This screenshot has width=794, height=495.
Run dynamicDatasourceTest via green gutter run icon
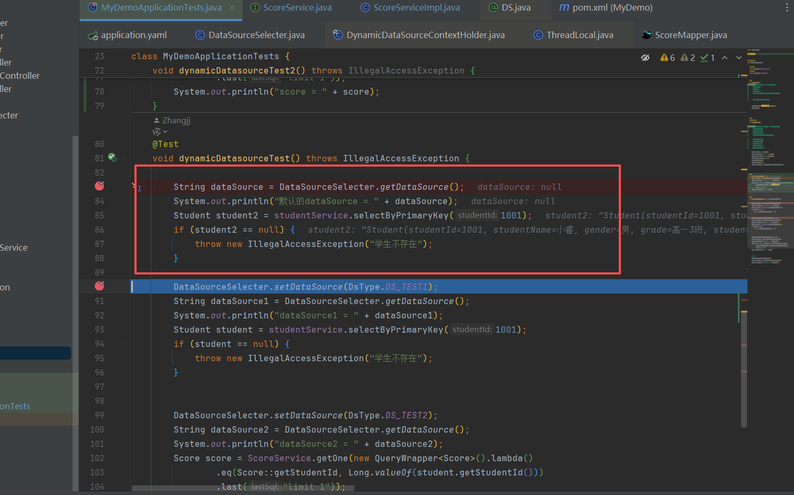(112, 158)
